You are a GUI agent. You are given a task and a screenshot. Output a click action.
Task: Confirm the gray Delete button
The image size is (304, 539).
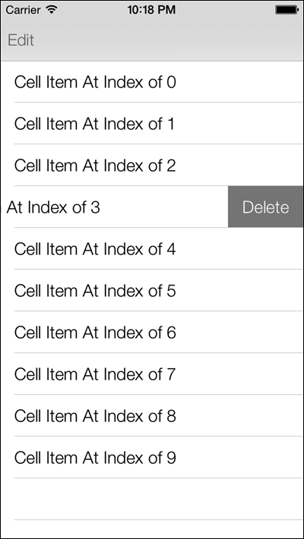[265, 206]
